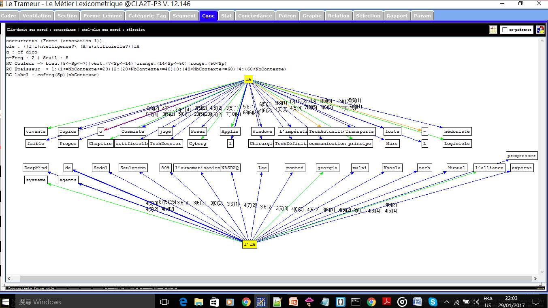
Task: Open the Sélection tab
Action: pos(368,16)
